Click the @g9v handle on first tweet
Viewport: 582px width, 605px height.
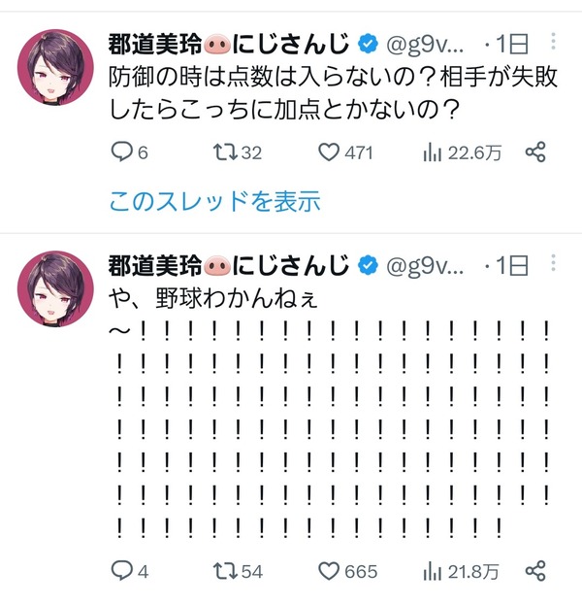(x=425, y=45)
